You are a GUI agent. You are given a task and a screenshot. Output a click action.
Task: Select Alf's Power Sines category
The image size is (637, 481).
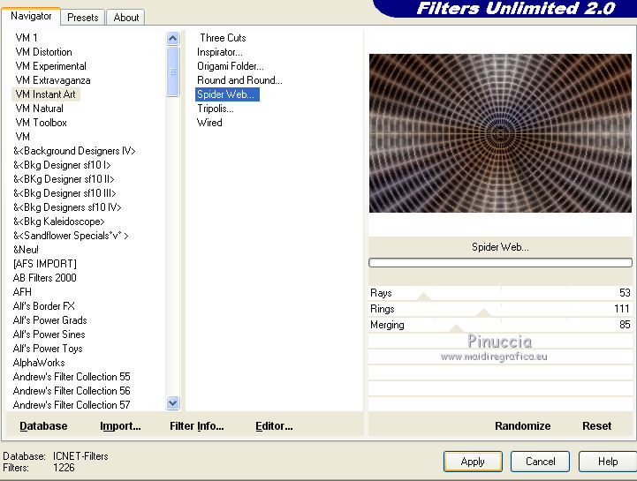coord(49,334)
